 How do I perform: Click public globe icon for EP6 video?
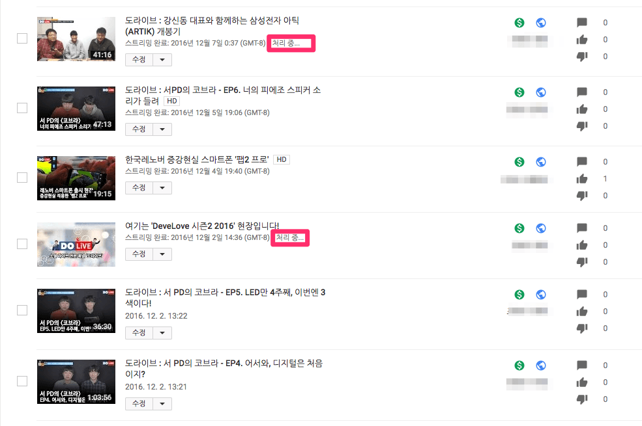point(541,92)
